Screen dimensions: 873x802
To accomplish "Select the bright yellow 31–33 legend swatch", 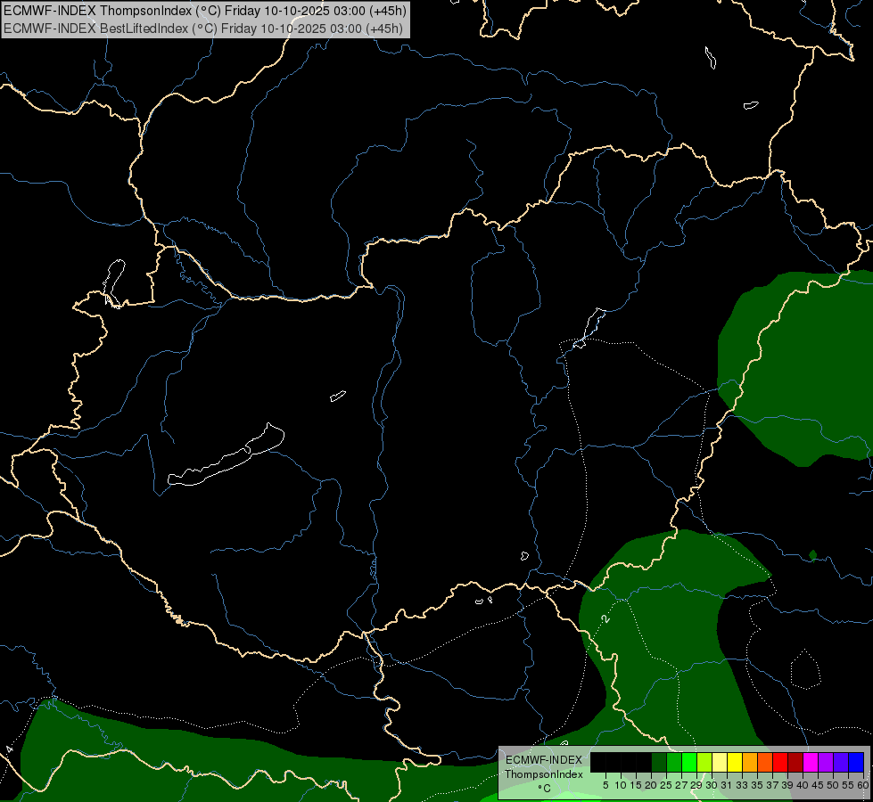I will point(735,762).
